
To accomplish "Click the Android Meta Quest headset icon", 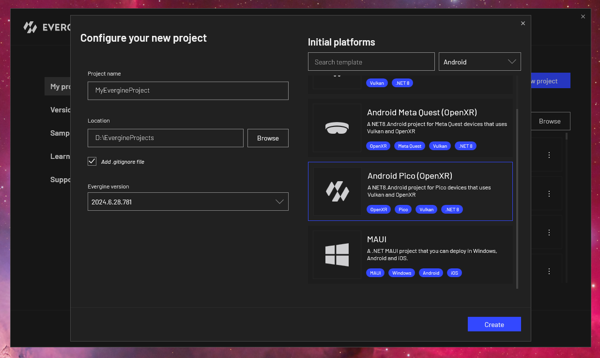I will pos(337,128).
